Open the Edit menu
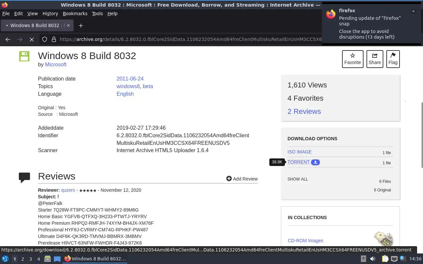This screenshot has width=423, height=264. pos(19,14)
